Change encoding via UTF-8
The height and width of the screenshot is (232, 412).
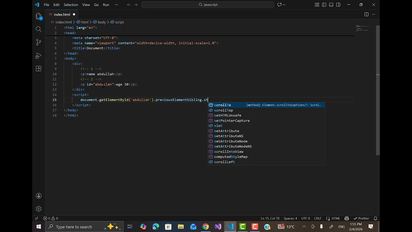point(305,218)
